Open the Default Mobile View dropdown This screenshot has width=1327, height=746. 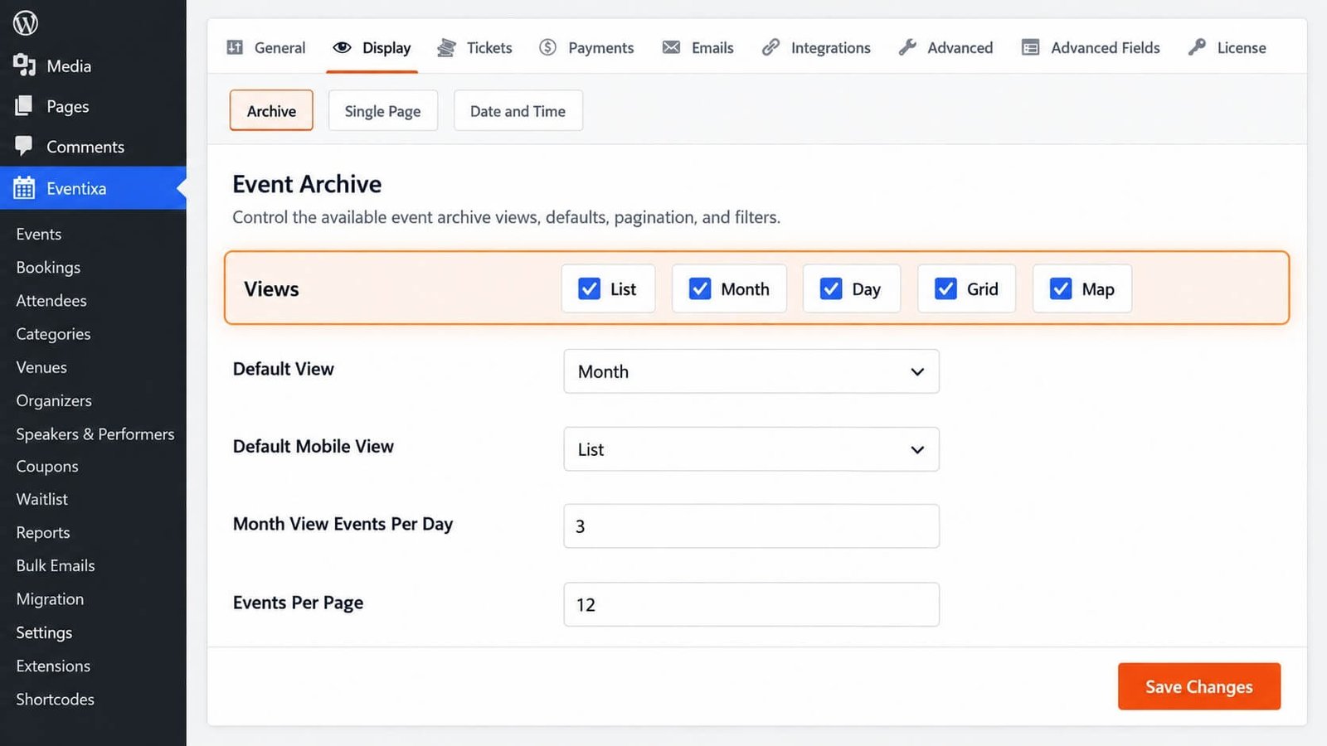751,449
